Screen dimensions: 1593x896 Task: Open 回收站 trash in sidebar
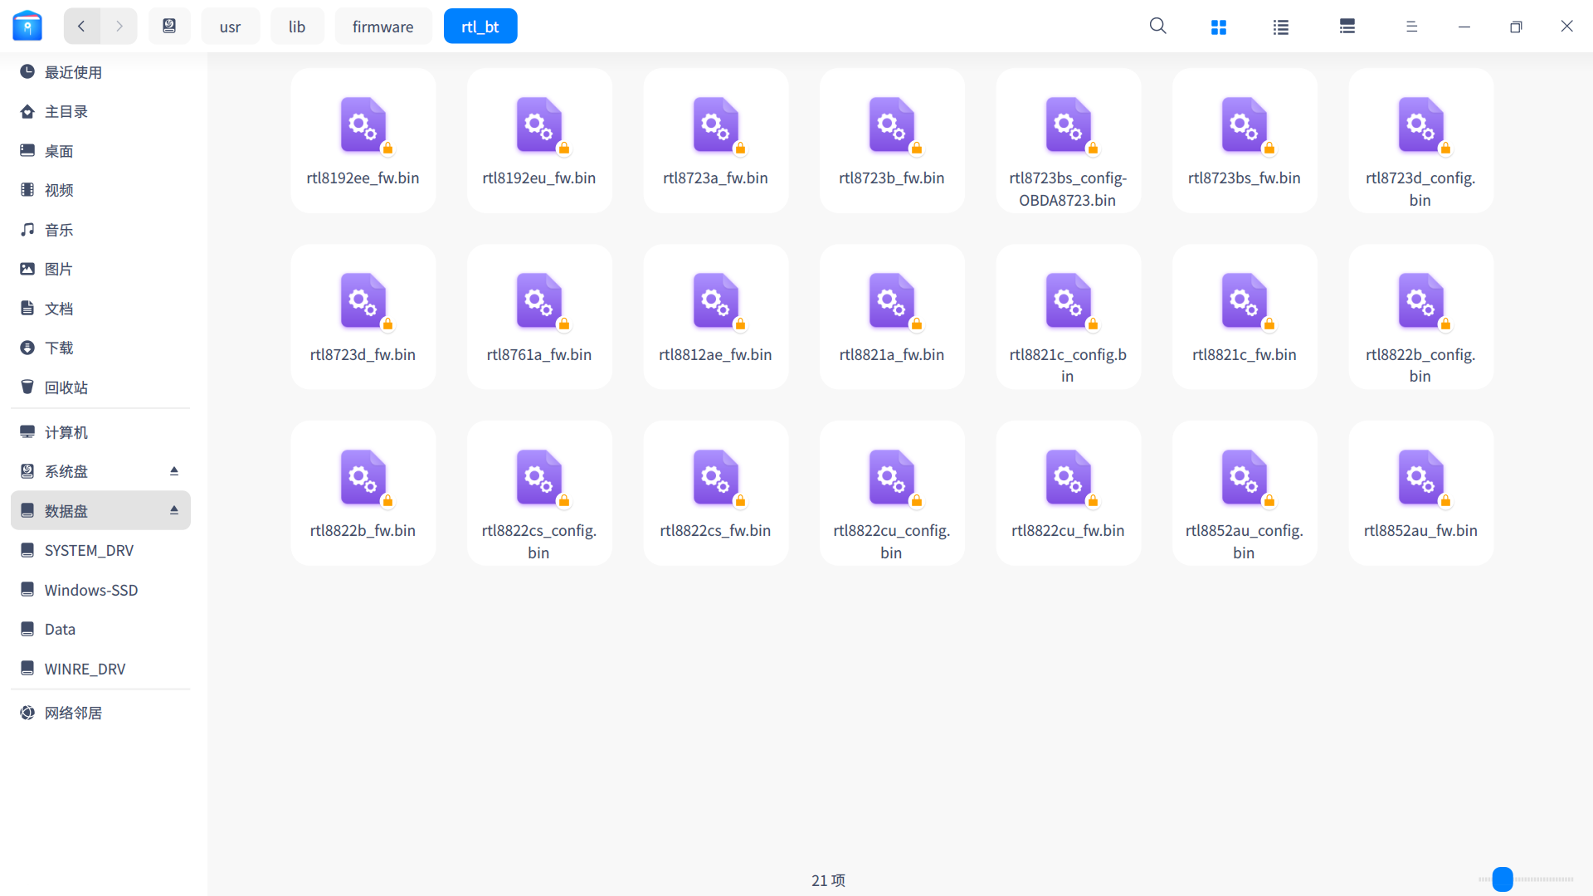66,387
